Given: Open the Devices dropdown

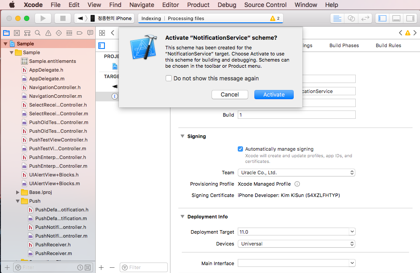Looking at the screenshot, I should (x=296, y=244).
